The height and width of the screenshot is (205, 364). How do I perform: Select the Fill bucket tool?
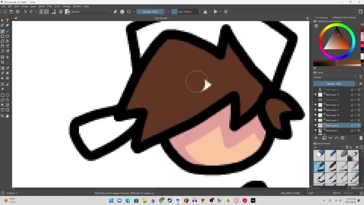3,78
